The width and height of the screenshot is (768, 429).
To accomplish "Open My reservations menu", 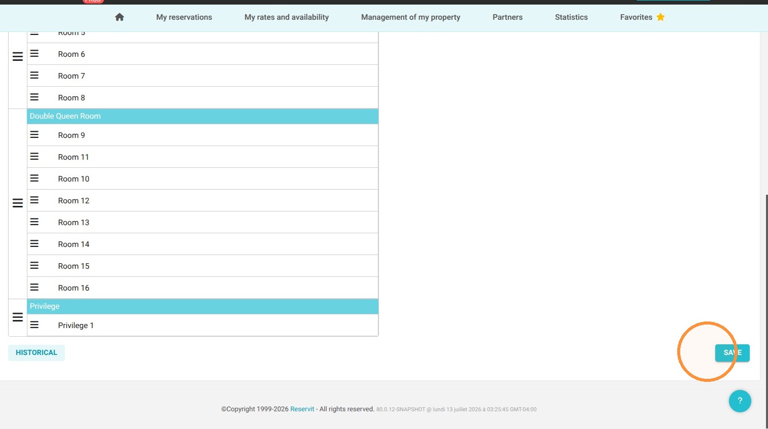I will coord(184,17).
